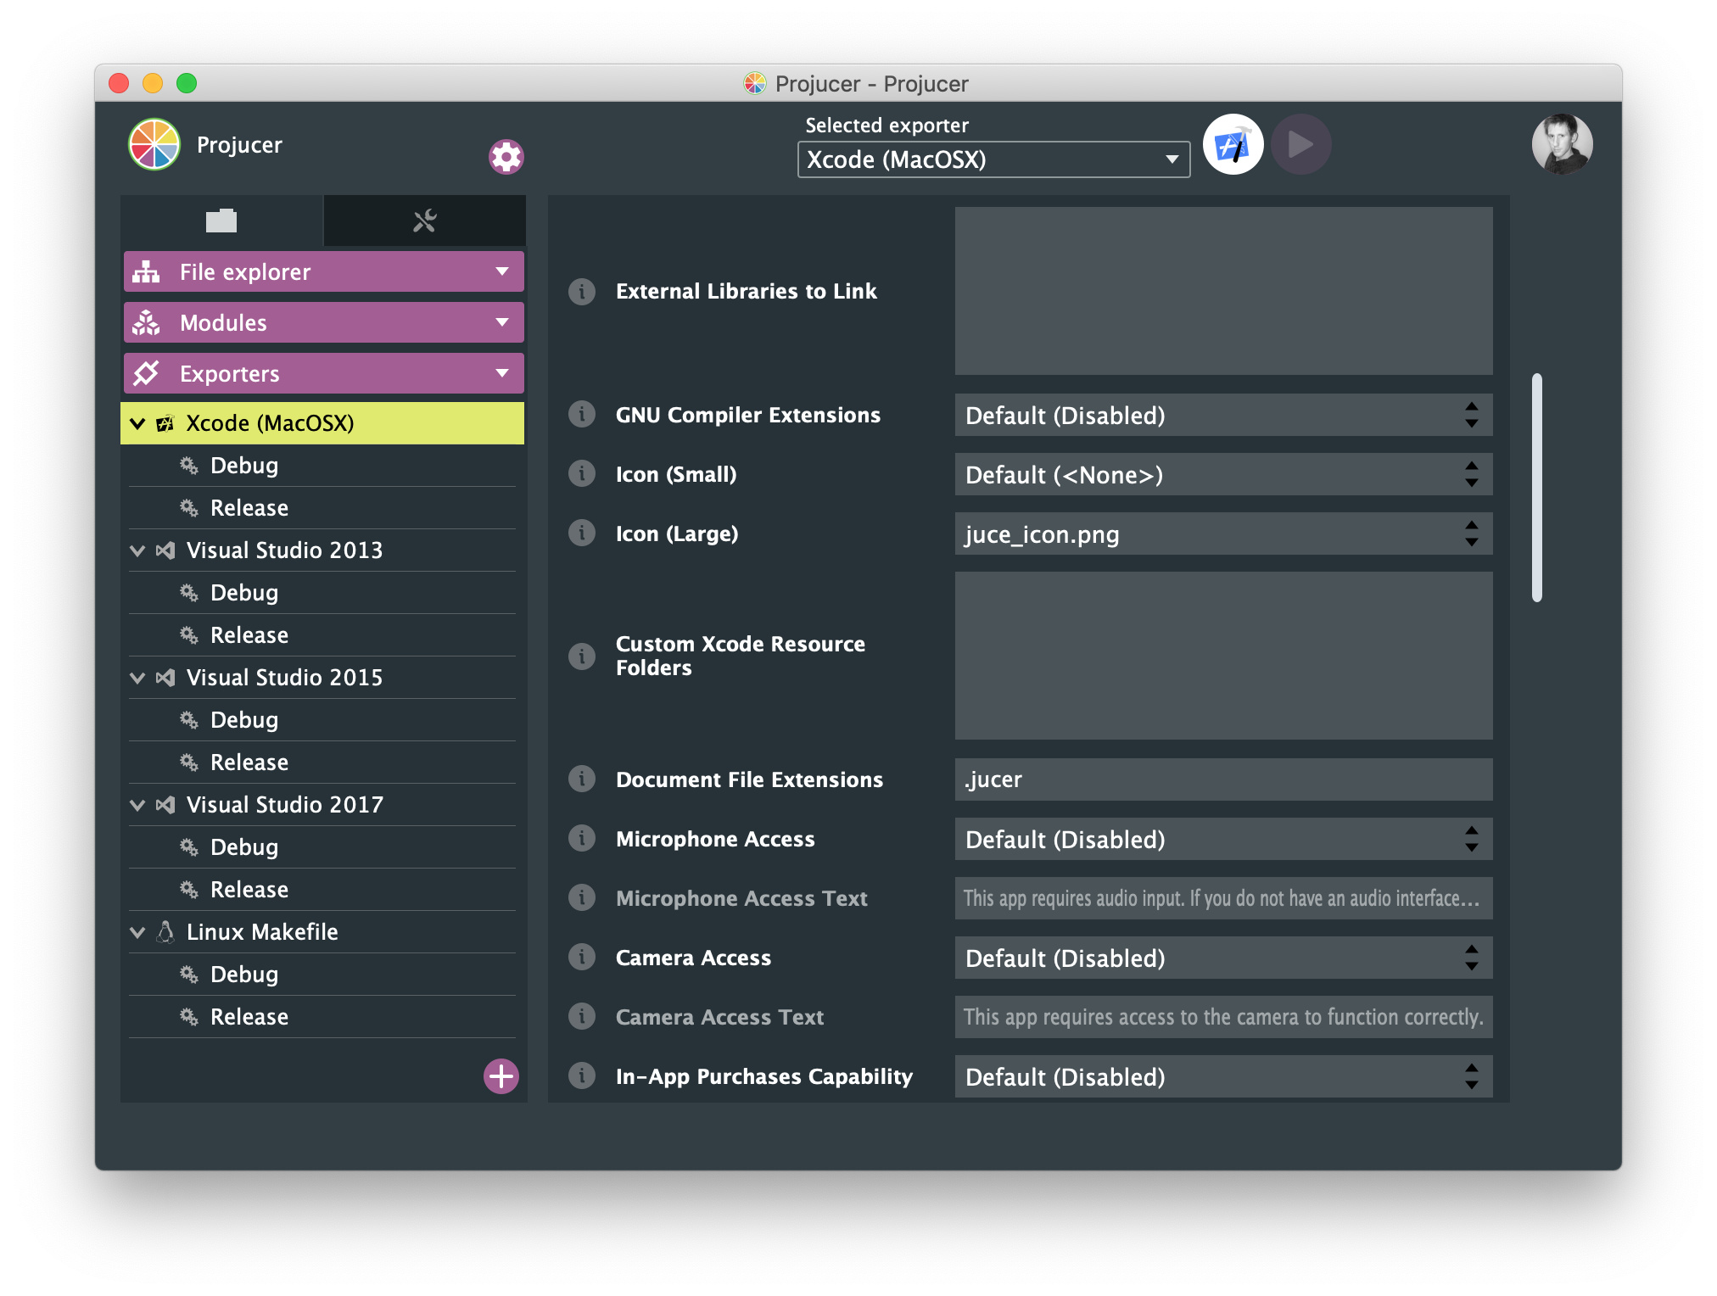The image size is (1717, 1296).
Task: Open the Camera Access dropdown
Action: tap(1222, 958)
